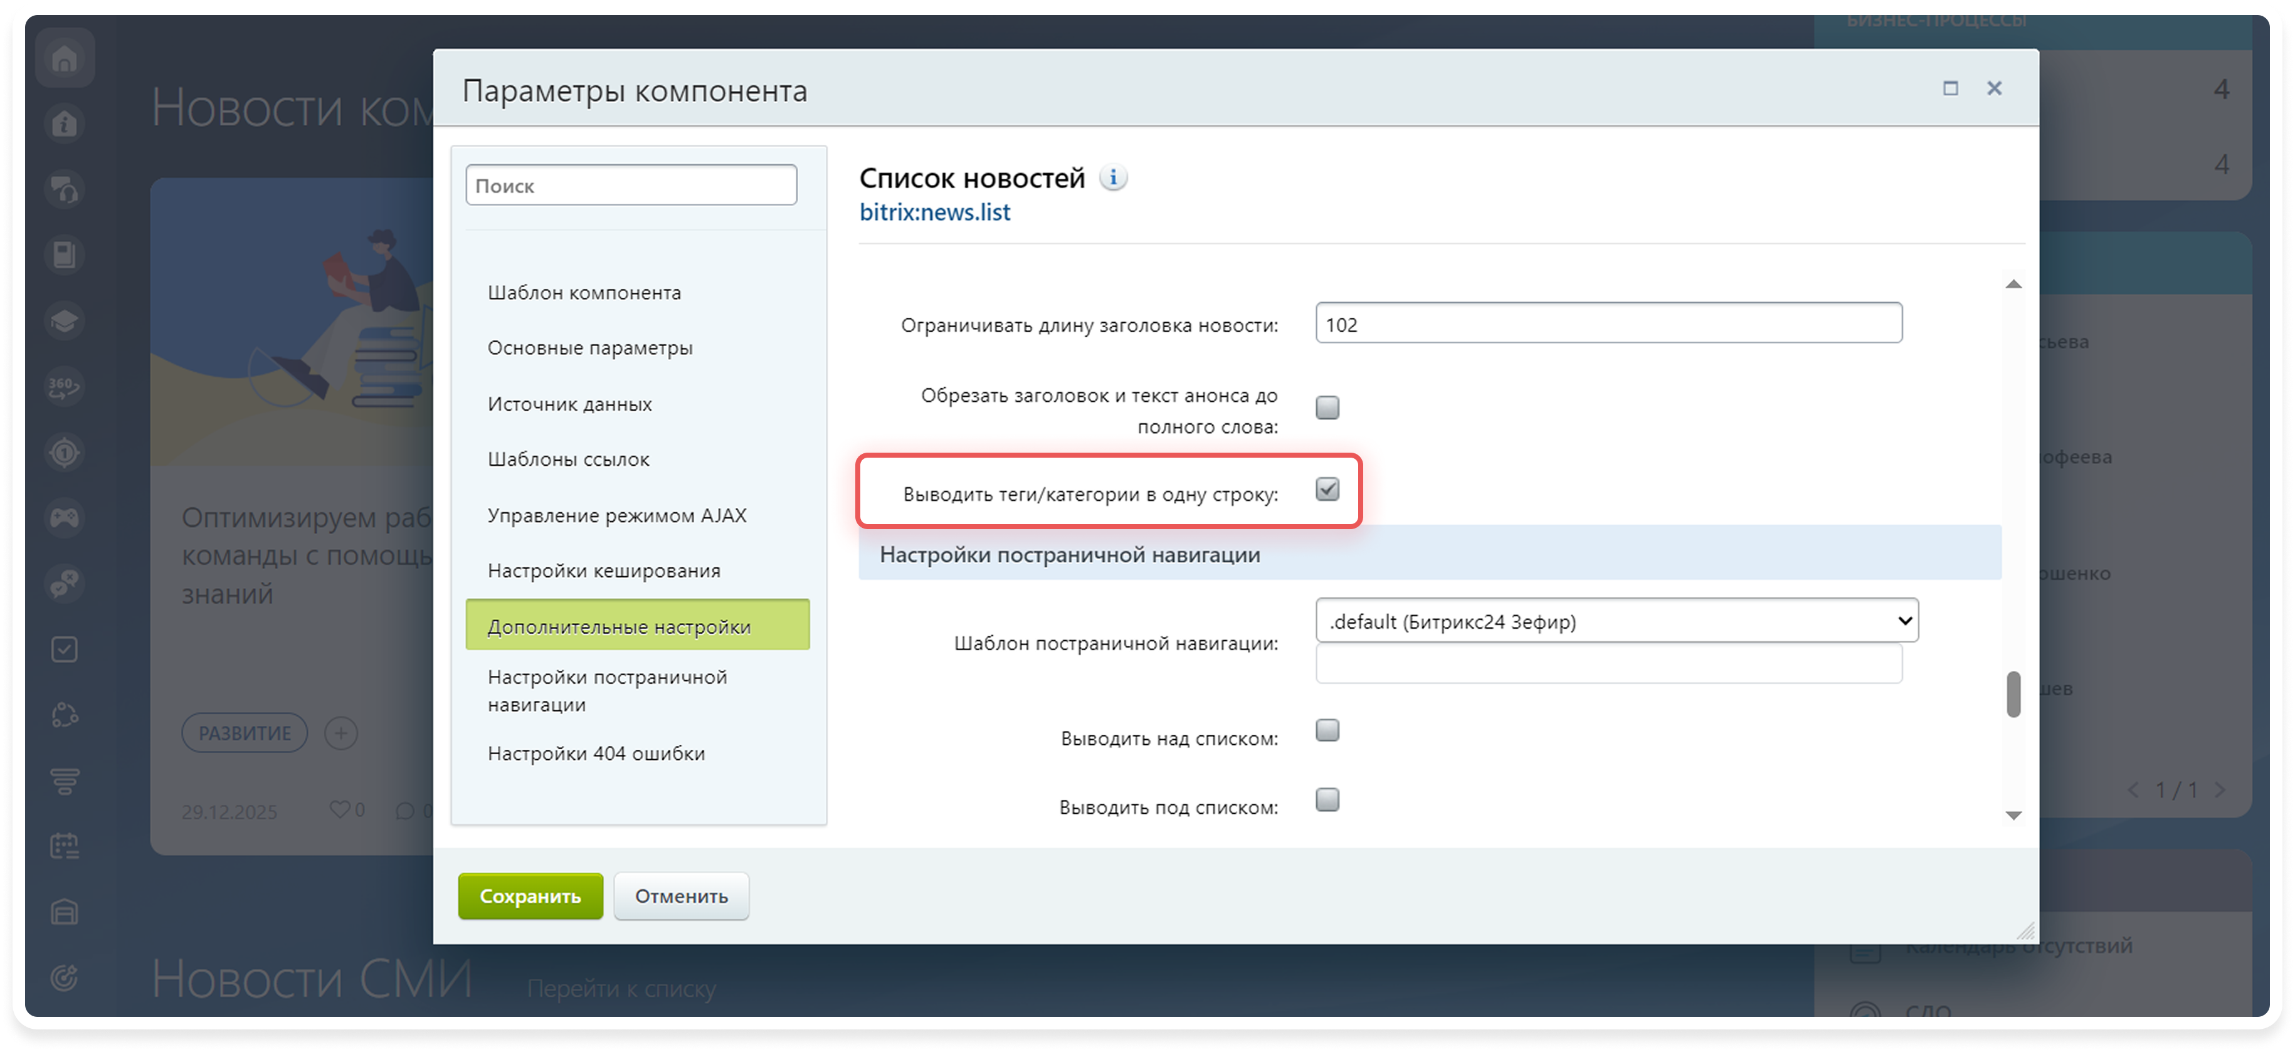Open the gamepad icon in sidebar
The height and width of the screenshot is (1052, 2295).
click(x=64, y=518)
